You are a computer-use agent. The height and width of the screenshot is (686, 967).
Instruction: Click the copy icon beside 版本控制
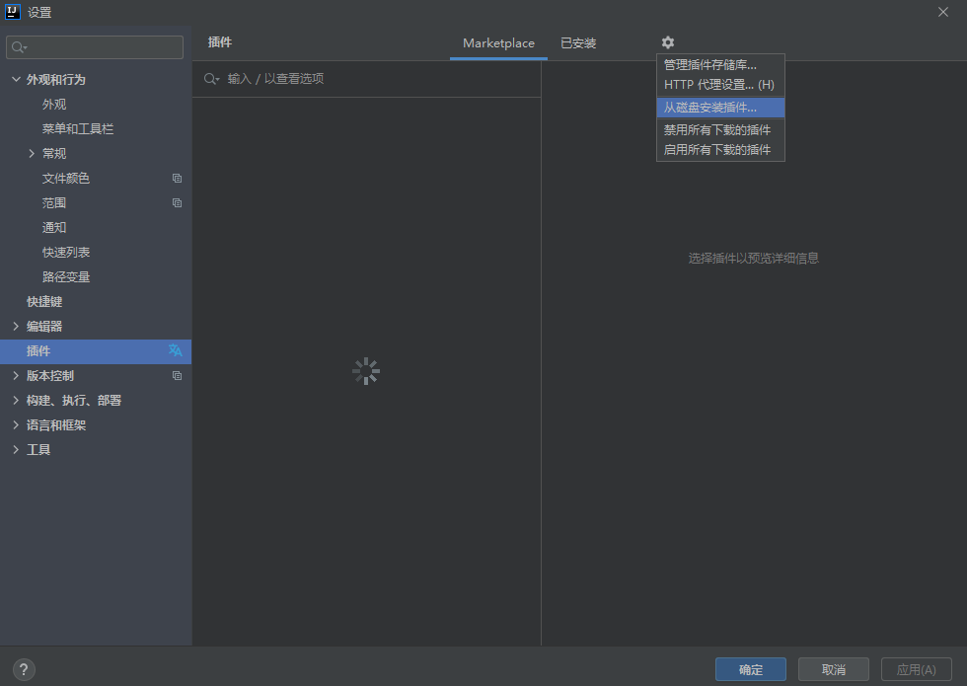(x=177, y=375)
